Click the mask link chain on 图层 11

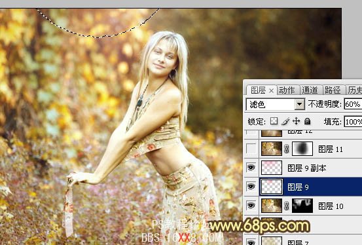coord(287,149)
